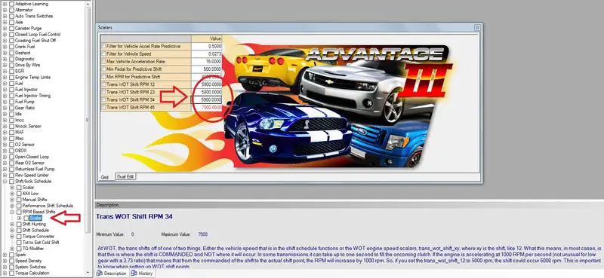This screenshot has width=604, height=278.
Task: Check the Fuel Injector checkbox
Action: pos(11,90)
